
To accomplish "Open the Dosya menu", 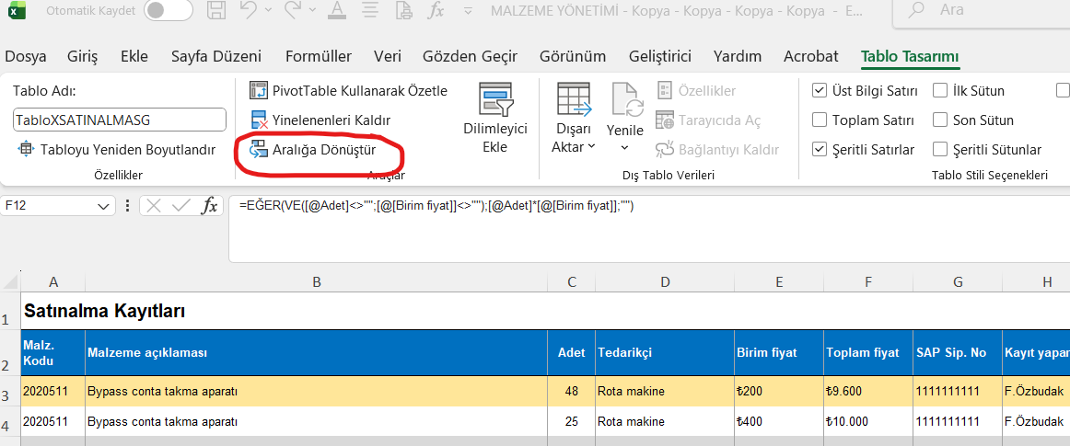I will click(x=25, y=57).
